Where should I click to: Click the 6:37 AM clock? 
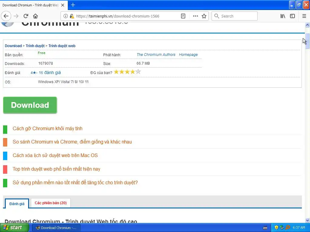click(299, 228)
